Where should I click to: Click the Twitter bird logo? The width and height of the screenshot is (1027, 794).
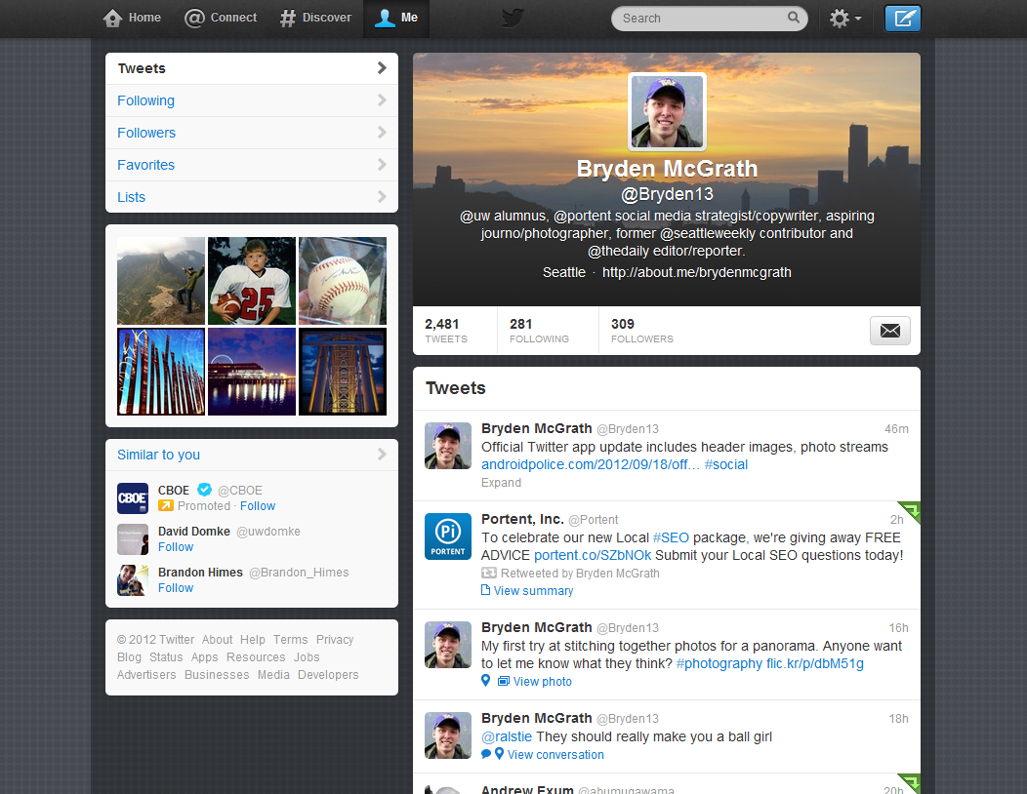(x=512, y=18)
